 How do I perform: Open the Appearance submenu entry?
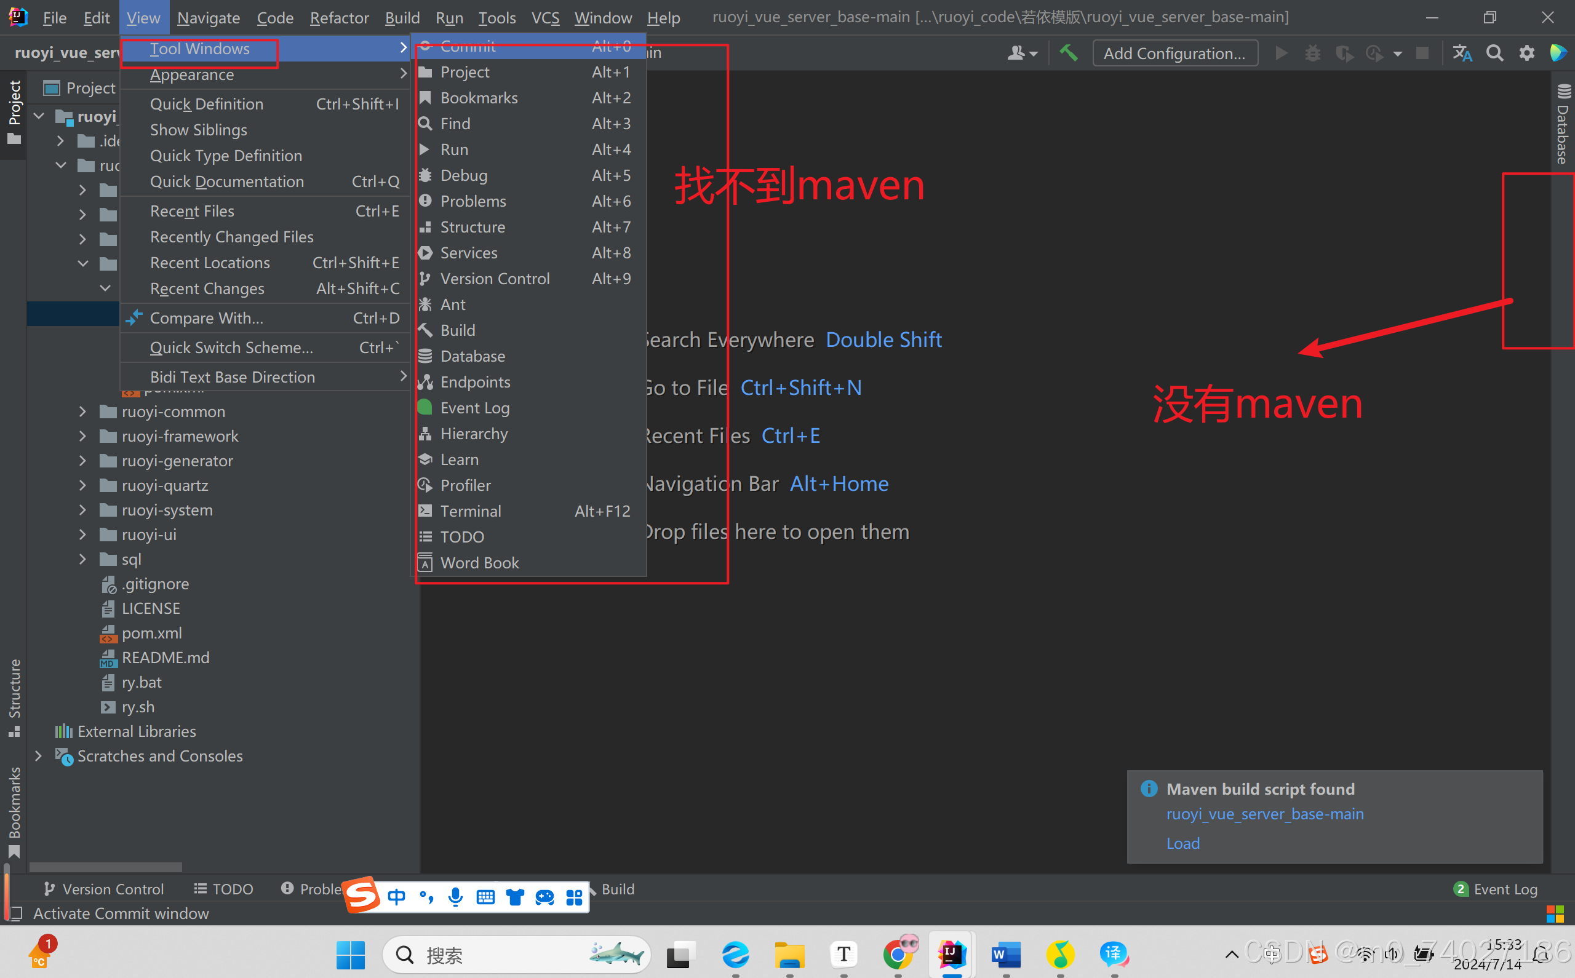click(x=191, y=75)
